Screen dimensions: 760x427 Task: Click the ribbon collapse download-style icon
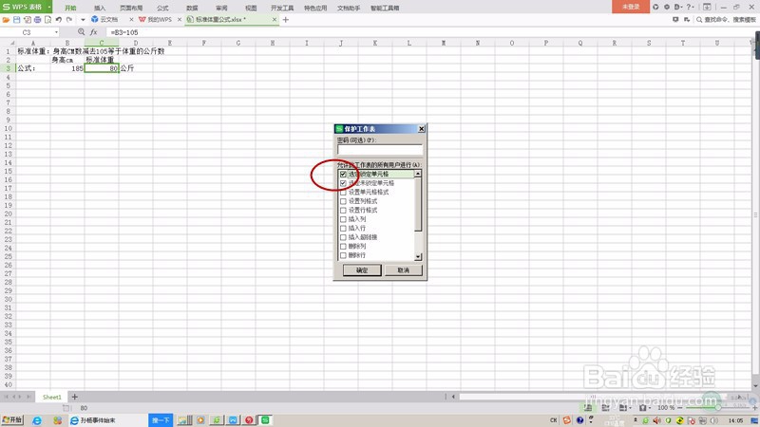[707, 7]
